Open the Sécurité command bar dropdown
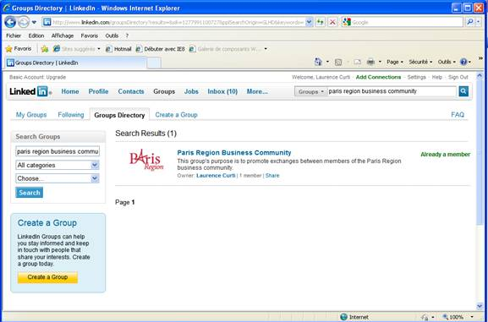 [420, 63]
